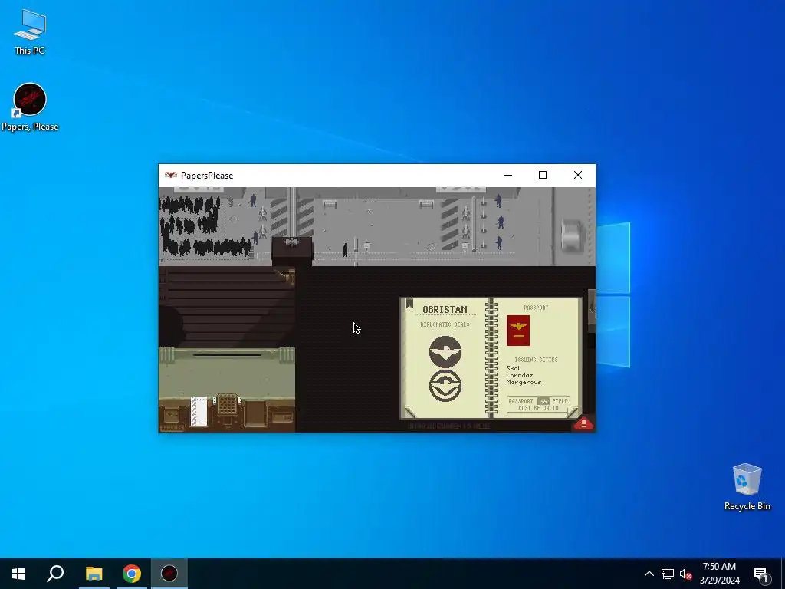Click the brown rulebook slot on the desk

click(x=255, y=413)
